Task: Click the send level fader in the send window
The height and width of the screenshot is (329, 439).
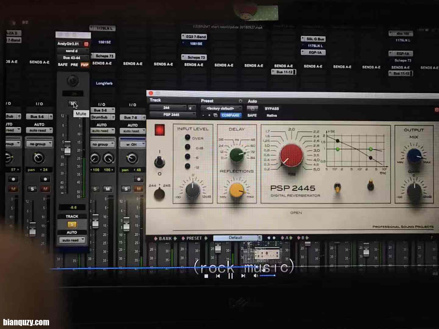Action: (x=67, y=148)
